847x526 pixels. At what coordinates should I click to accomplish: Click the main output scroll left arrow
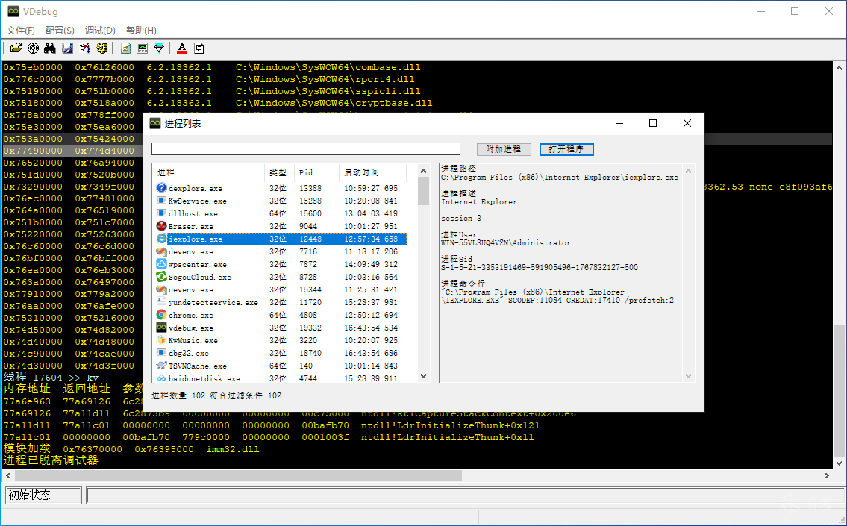pos(8,475)
